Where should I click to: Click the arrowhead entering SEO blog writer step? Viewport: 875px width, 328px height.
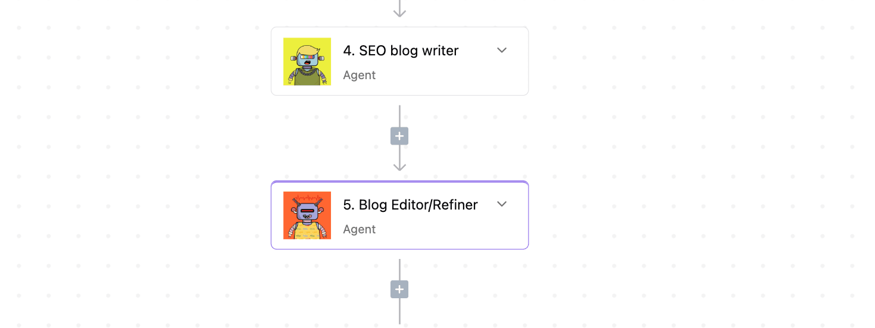(399, 12)
